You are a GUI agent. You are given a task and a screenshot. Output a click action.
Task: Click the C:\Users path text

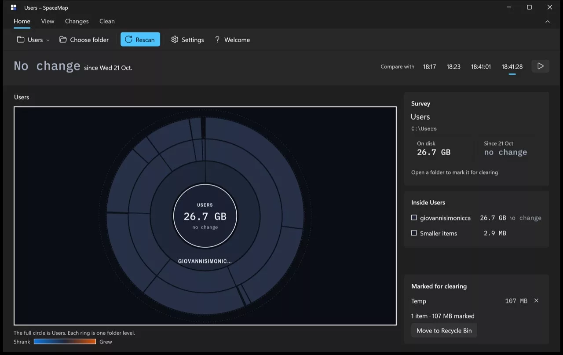(x=424, y=129)
